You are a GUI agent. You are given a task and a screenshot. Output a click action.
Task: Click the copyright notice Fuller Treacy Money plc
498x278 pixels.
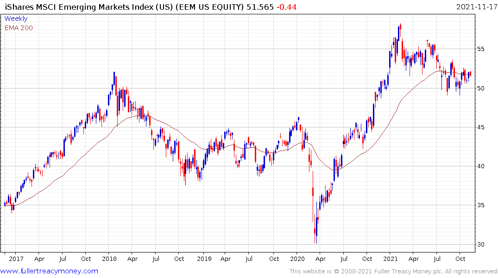(x=393, y=272)
